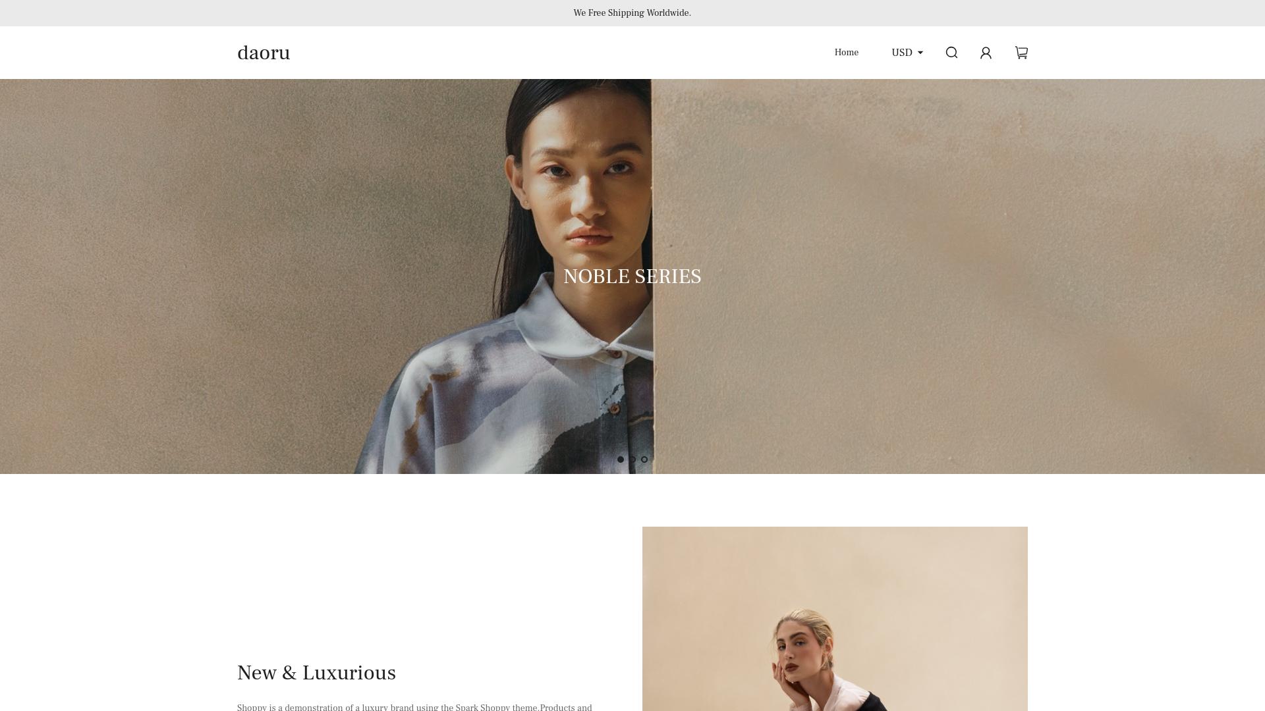Select the first carousel slide dot
This screenshot has height=711, width=1265.
coord(620,460)
